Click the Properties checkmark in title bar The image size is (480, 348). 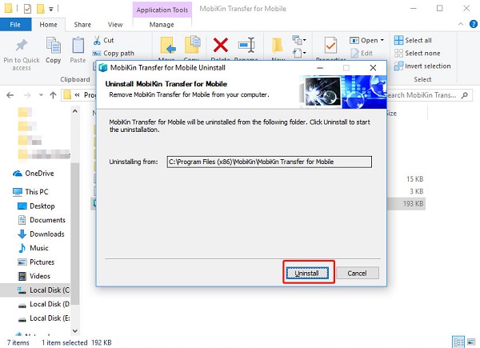pyautogui.click(x=27, y=9)
